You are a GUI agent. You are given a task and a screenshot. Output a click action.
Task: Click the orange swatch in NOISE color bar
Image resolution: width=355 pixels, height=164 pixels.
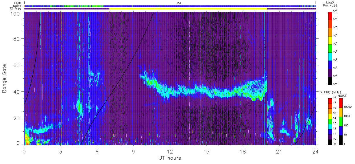tap(341, 112)
